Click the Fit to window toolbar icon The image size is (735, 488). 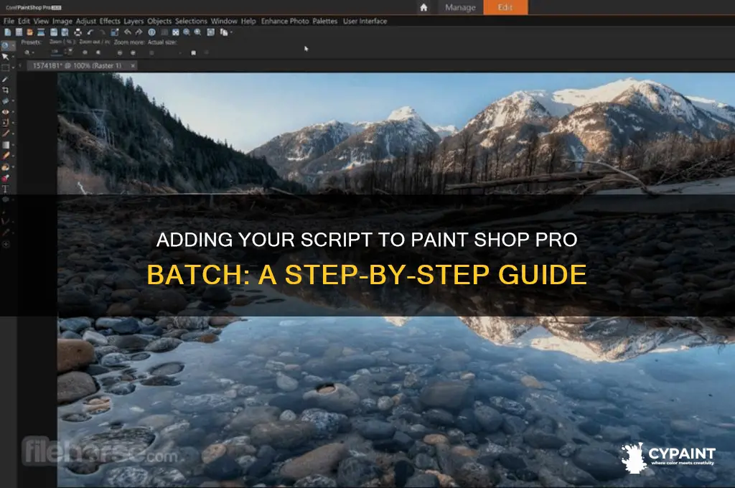[x=176, y=32]
